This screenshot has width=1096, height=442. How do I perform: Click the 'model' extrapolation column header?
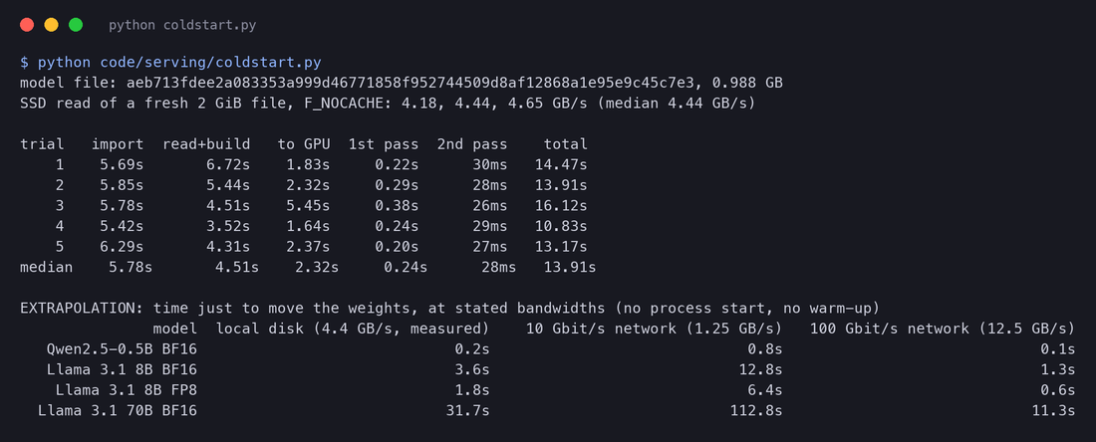(174, 329)
